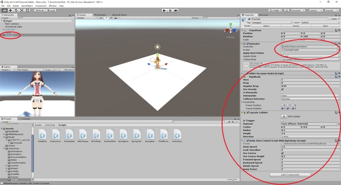The height and width of the screenshot is (185, 341).
Task: Open the Cloud services icon
Action: (x=287, y=10)
